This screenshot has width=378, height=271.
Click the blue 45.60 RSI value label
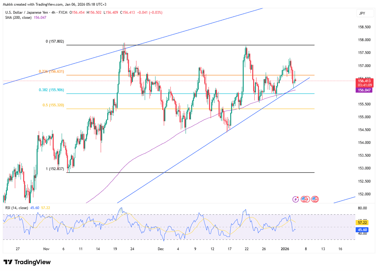[362, 230]
